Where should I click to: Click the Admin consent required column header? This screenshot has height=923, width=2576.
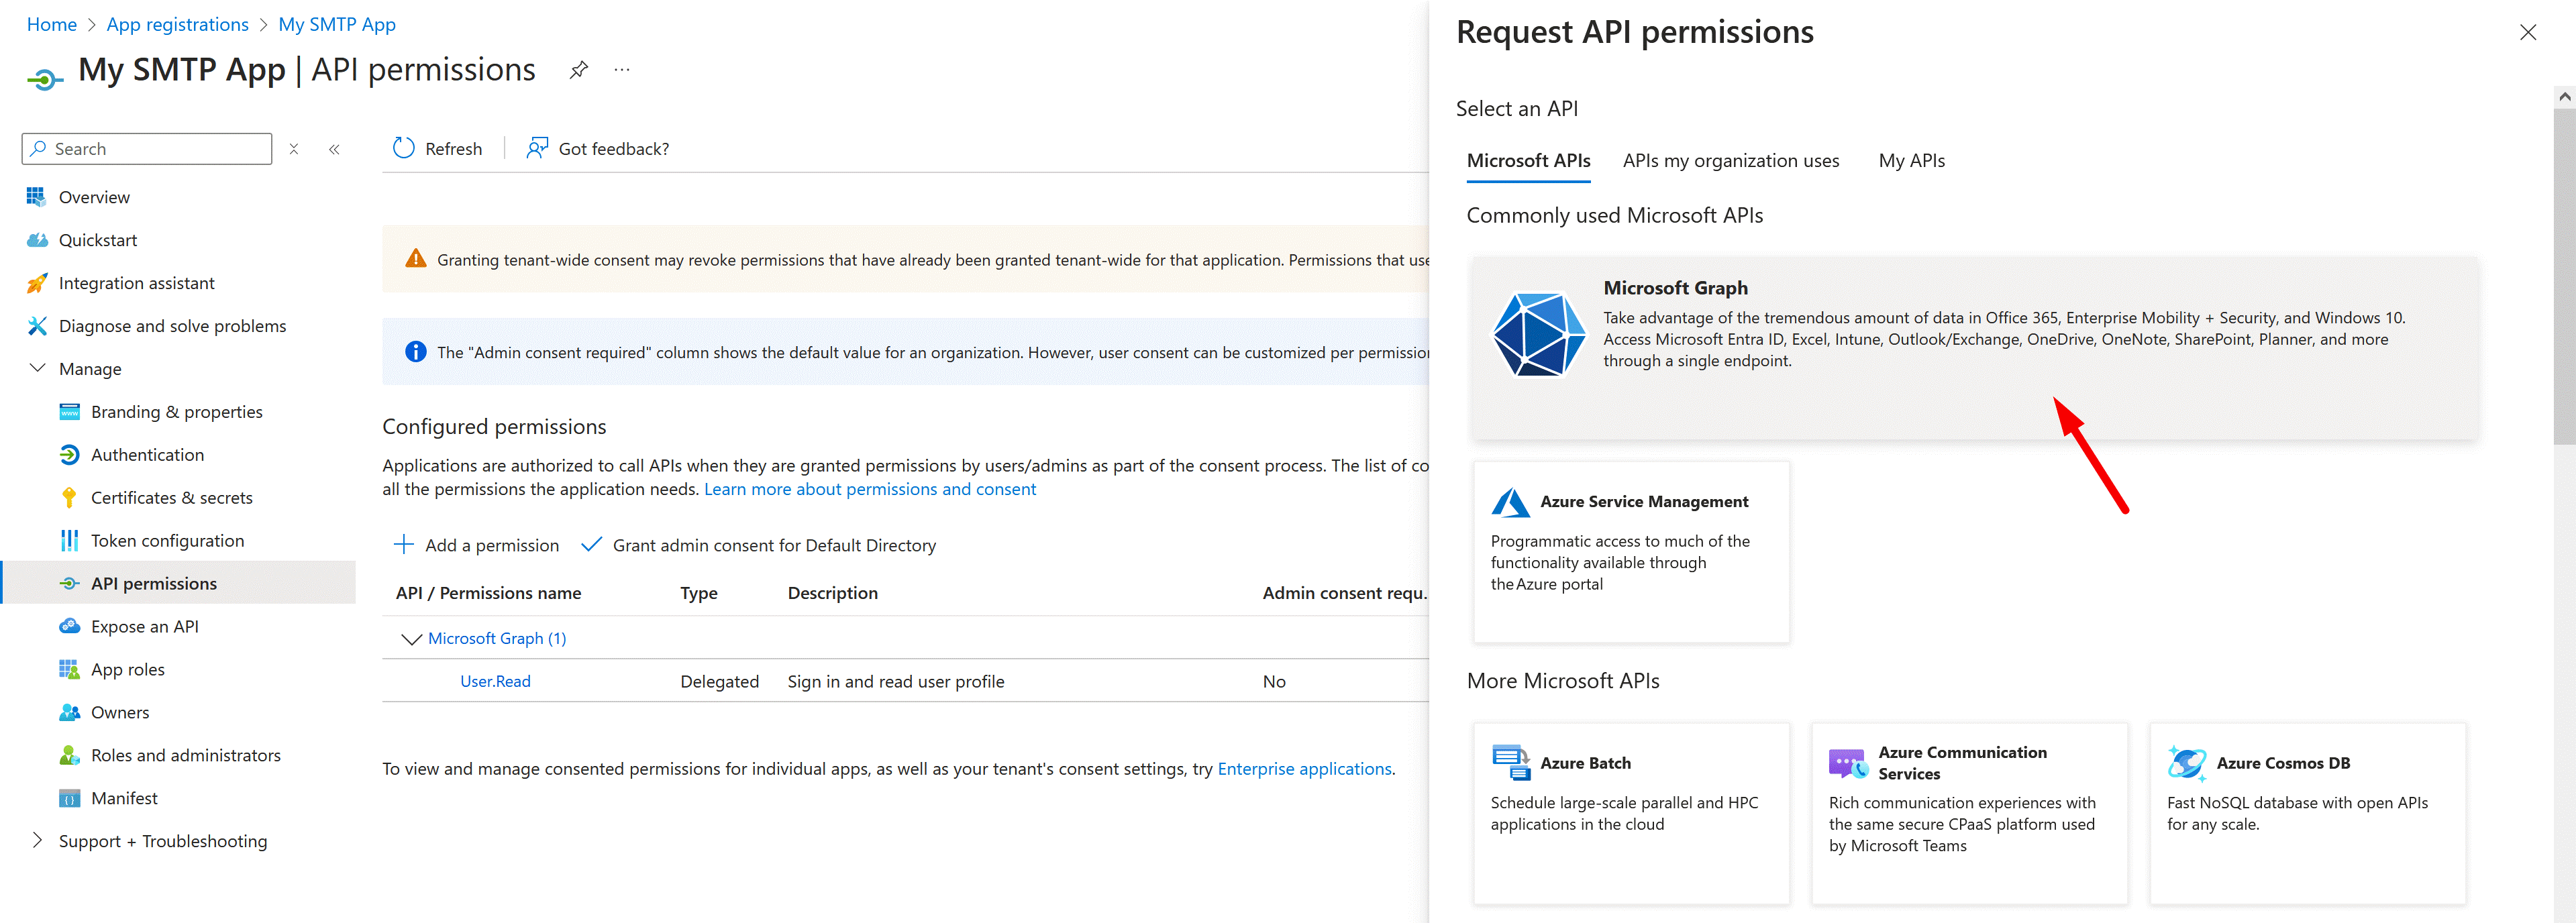point(1345,593)
